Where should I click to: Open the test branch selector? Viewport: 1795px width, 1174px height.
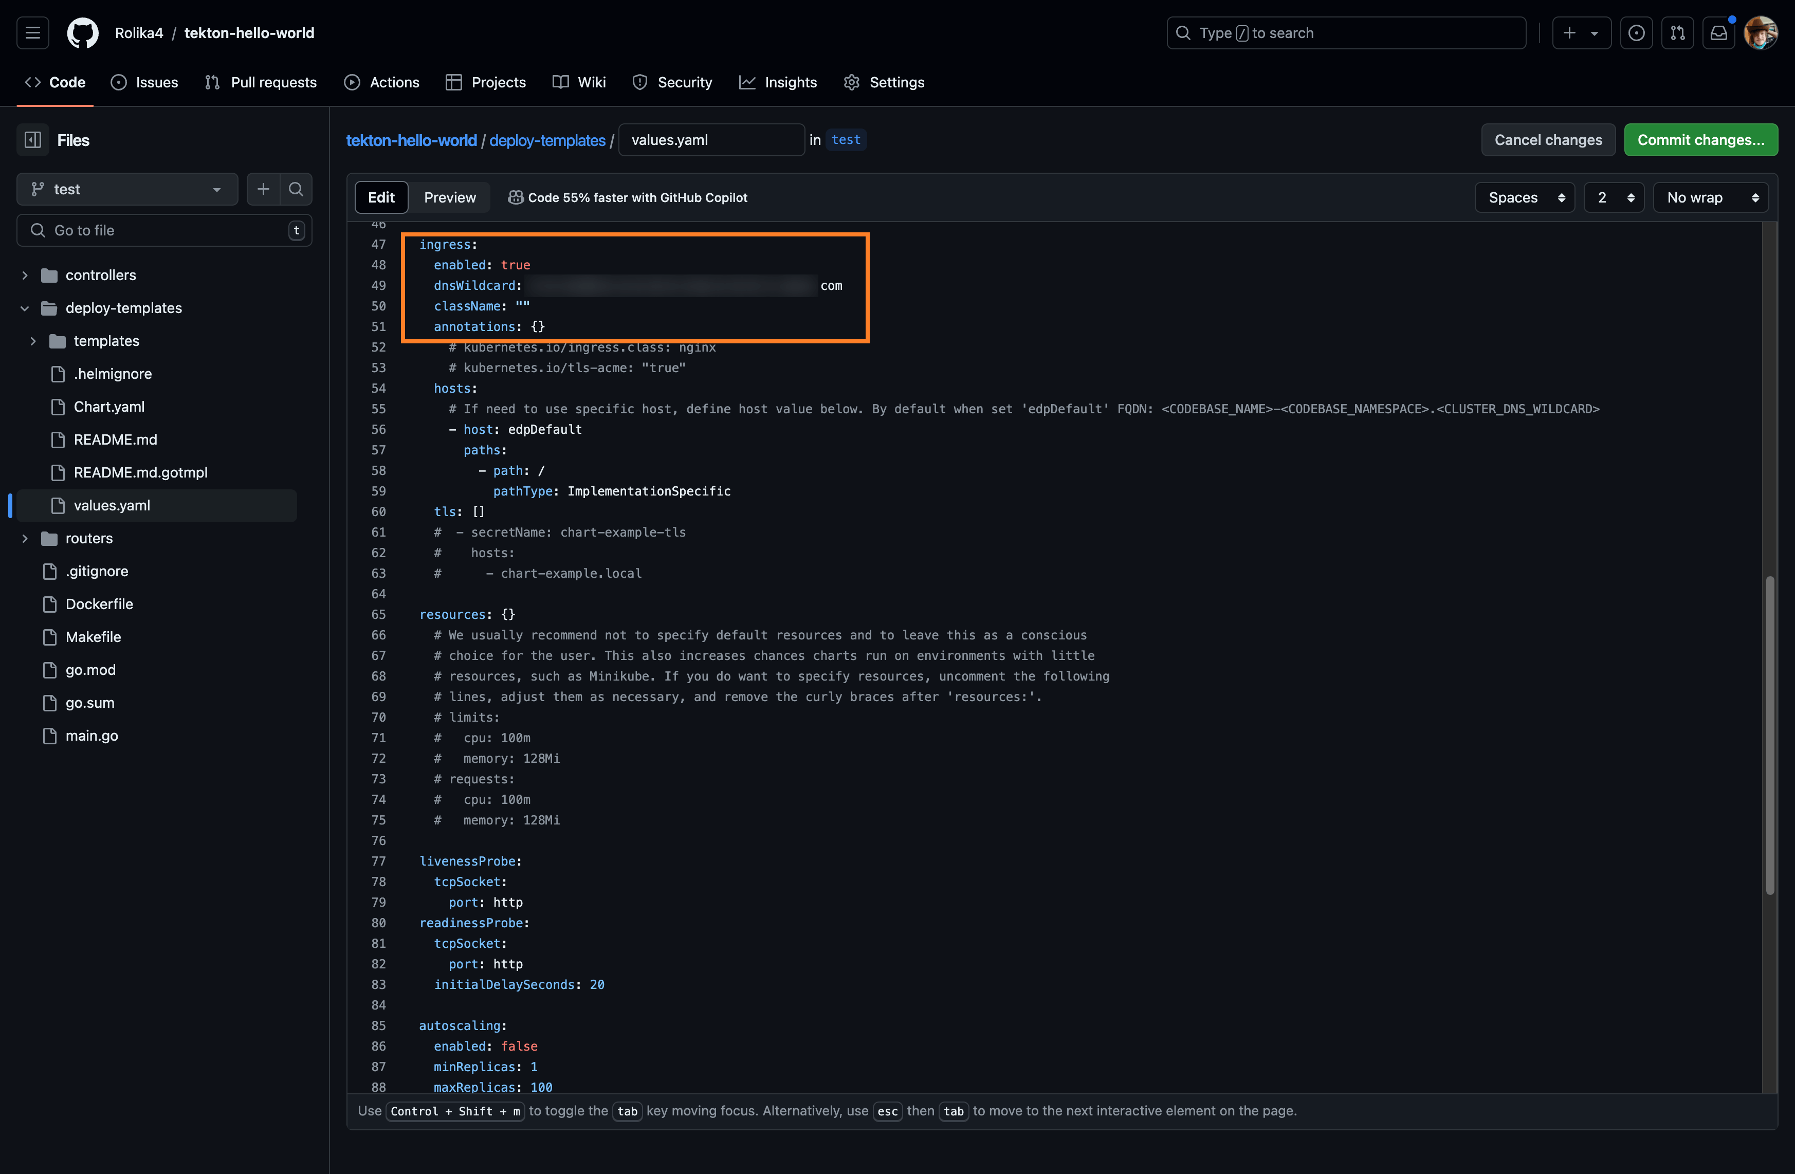click(126, 189)
